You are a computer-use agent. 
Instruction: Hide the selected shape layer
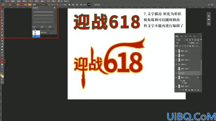(x=176, y=73)
